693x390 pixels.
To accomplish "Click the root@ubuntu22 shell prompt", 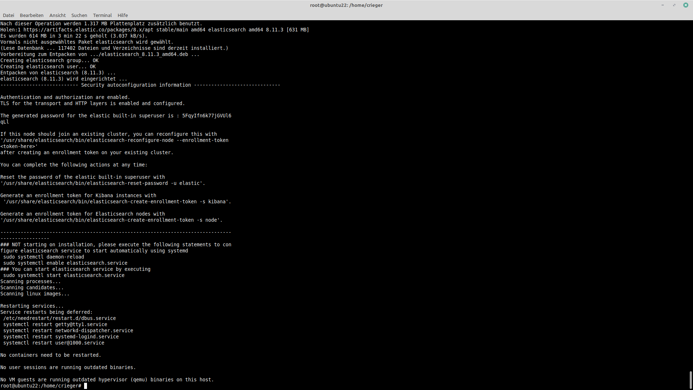I will pyautogui.click(x=41, y=386).
